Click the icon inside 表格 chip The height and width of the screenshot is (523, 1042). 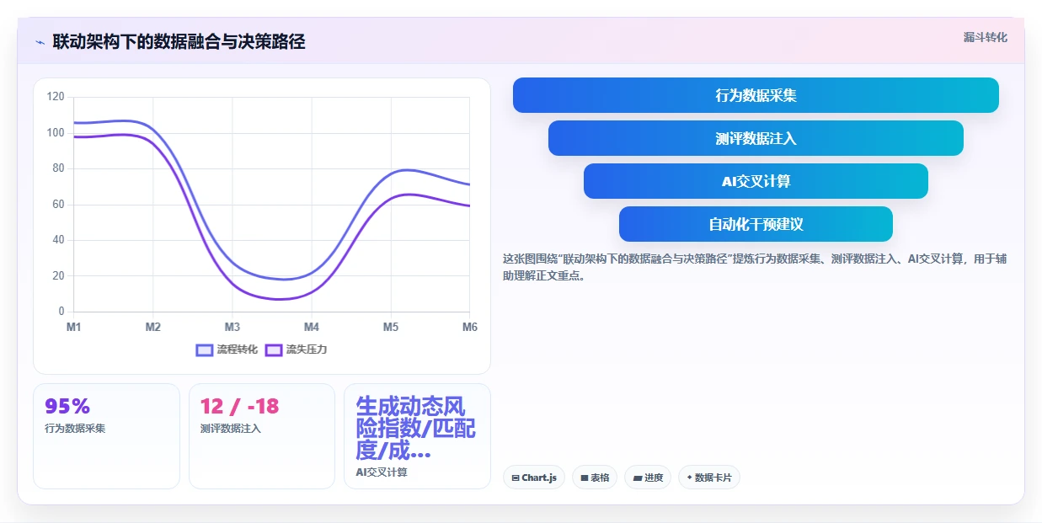pyautogui.click(x=584, y=478)
